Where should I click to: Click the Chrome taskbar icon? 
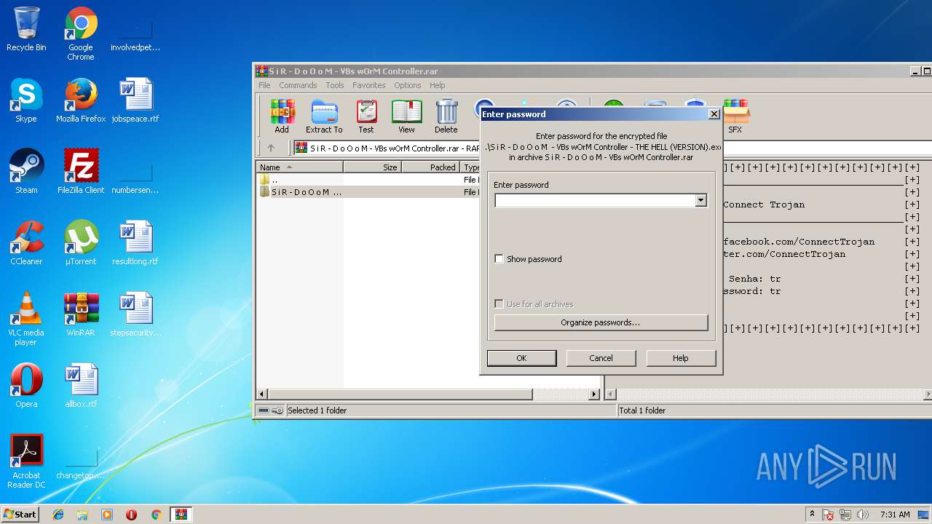(x=156, y=515)
